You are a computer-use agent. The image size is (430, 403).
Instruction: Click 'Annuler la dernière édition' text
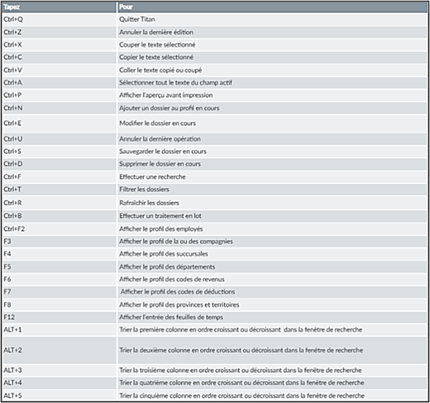tap(156, 32)
